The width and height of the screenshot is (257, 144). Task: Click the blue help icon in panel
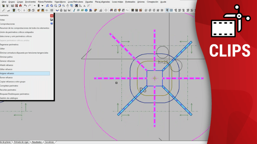point(52,23)
